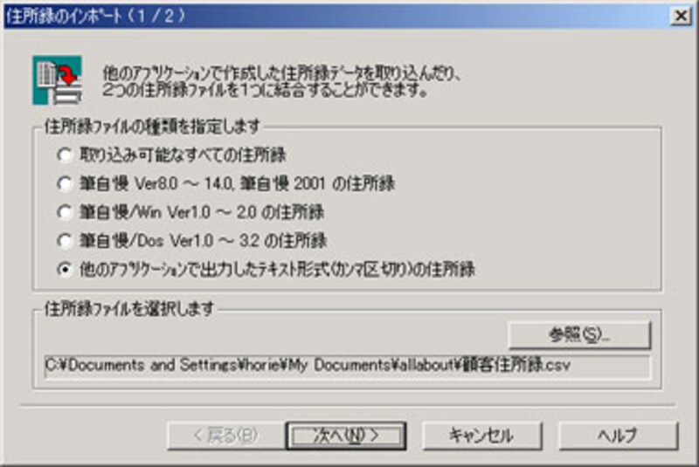Go back using the 戻る(B) button

[x=226, y=436]
